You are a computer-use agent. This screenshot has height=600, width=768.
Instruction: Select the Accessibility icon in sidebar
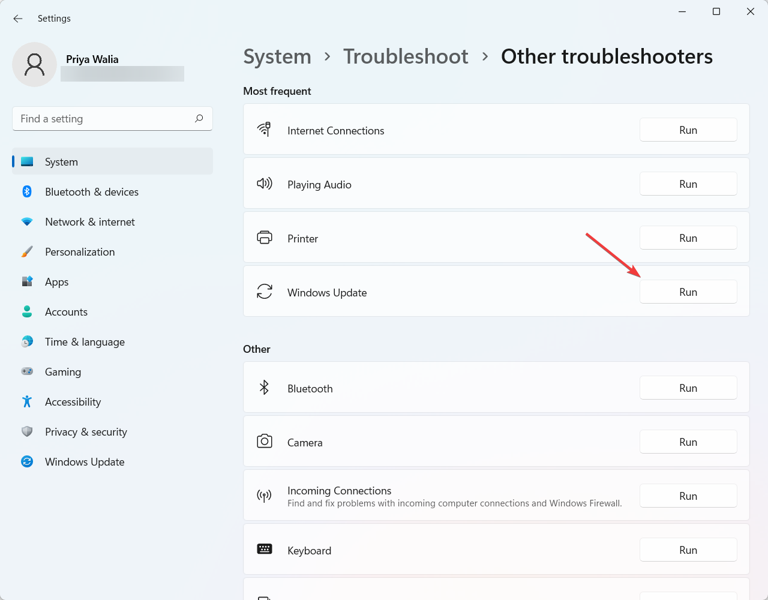tap(27, 401)
